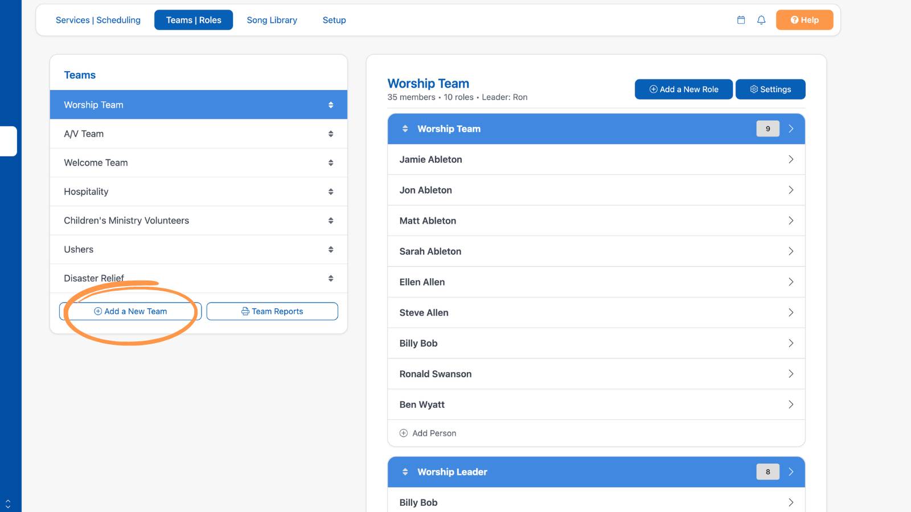
Task: Click reorder handle on Worship Team role header
Action: (405, 129)
